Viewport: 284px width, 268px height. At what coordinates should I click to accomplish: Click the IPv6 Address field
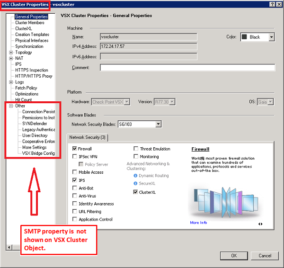tap(148, 56)
